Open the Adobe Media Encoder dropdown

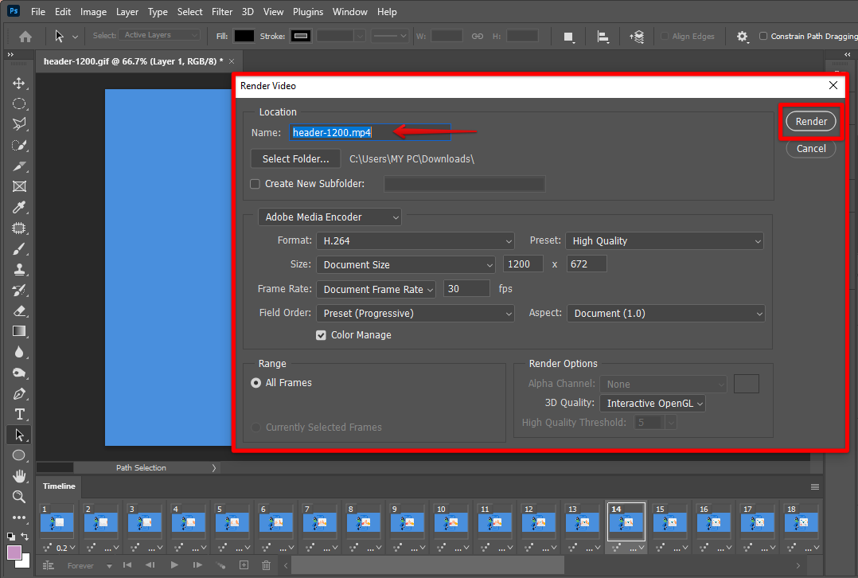pyautogui.click(x=330, y=217)
